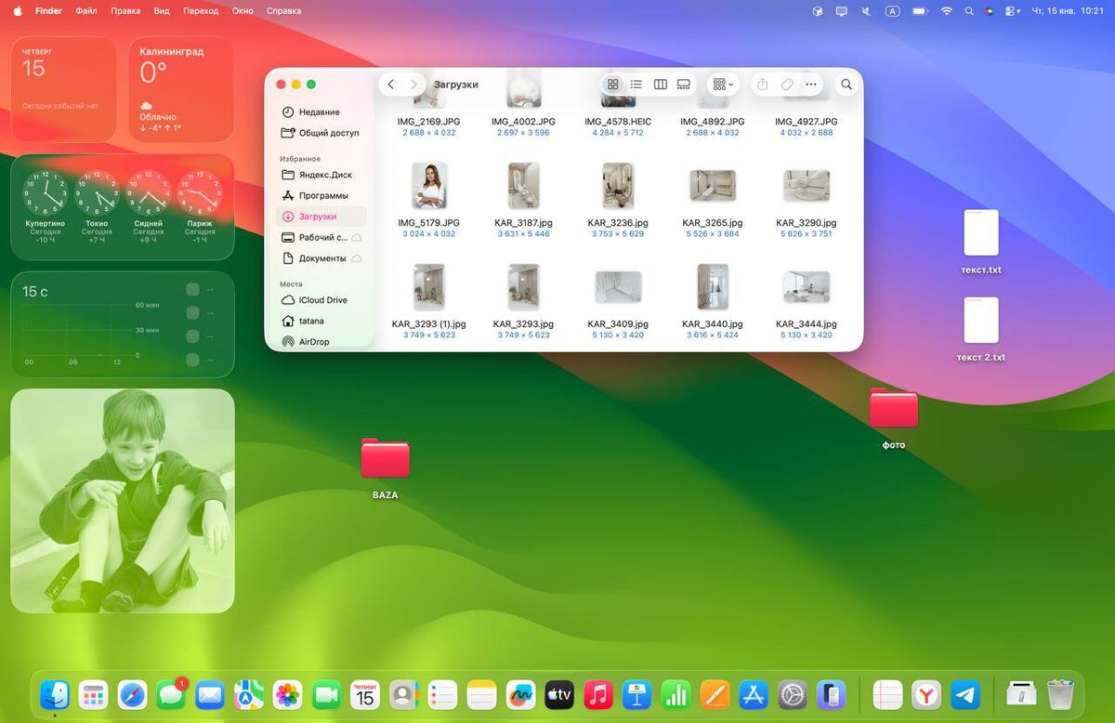Go forward in Finder window

point(414,85)
